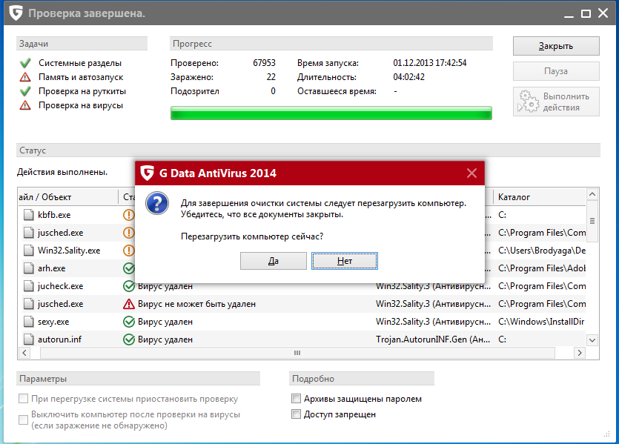Confirm restart with Да button
This screenshot has width=619, height=444.
click(x=274, y=261)
